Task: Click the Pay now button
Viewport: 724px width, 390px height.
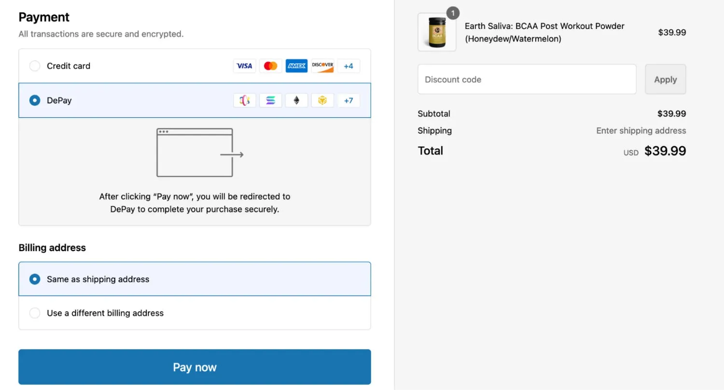Action: [x=195, y=367]
